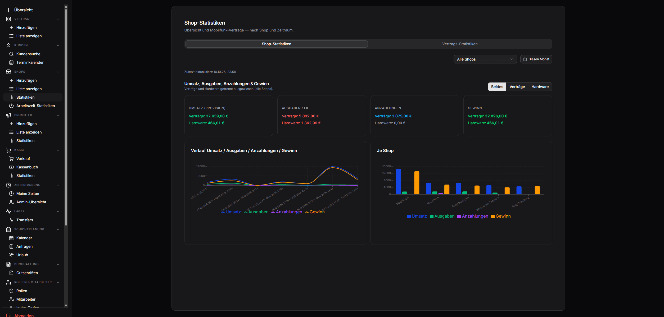The height and width of the screenshot is (317, 664).
Task: Click the Promoter megaphone icon
Action: 8,115
